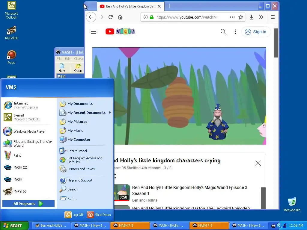Open MyPal 68 desktop shortcut
Viewport: 307px width, 230px height.
click(x=11, y=33)
